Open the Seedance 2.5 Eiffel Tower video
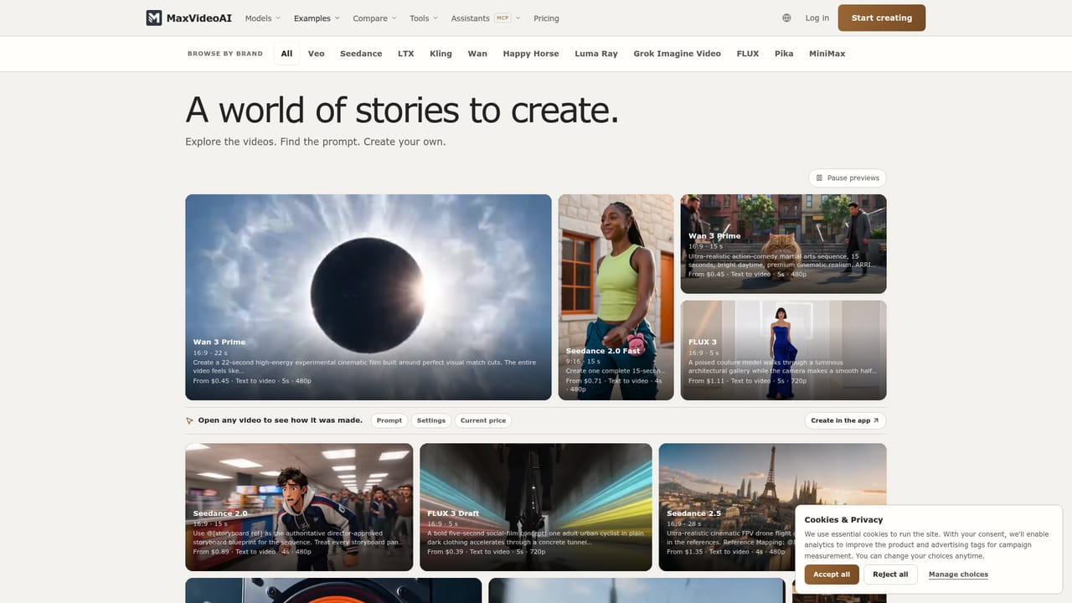This screenshot has width=1072, height=603. tap(773, 507)
